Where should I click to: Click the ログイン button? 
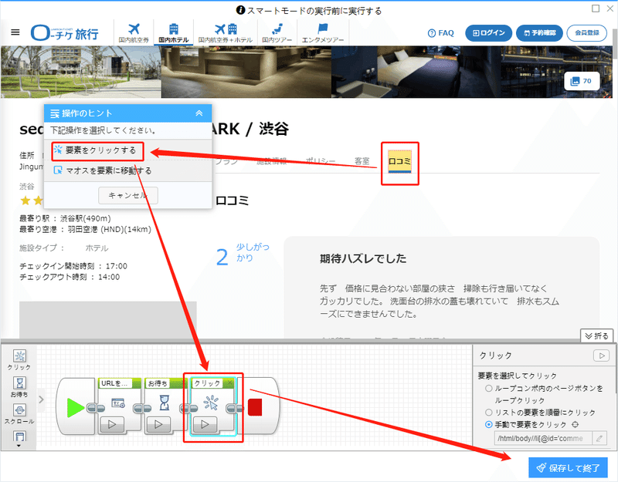click(488, 33)
